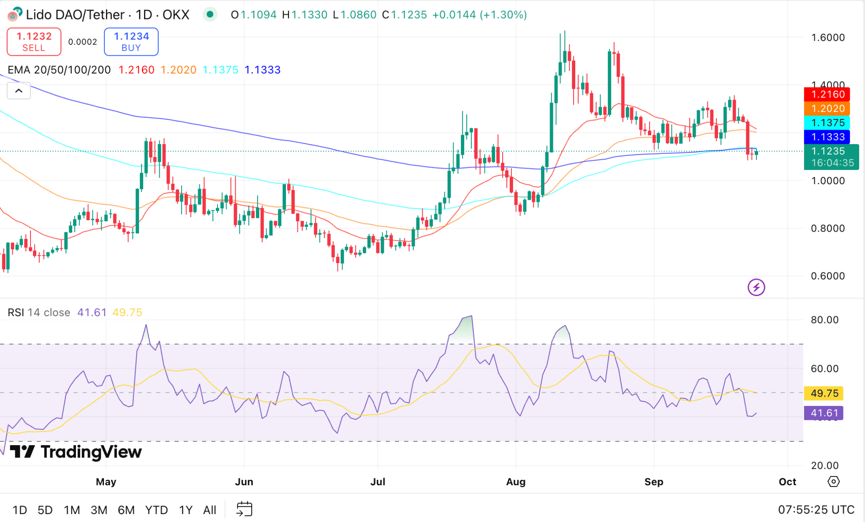The image size is (865, 522).
Task: Click the BUY button showing 1.1234
Action: tap(131, 41)
